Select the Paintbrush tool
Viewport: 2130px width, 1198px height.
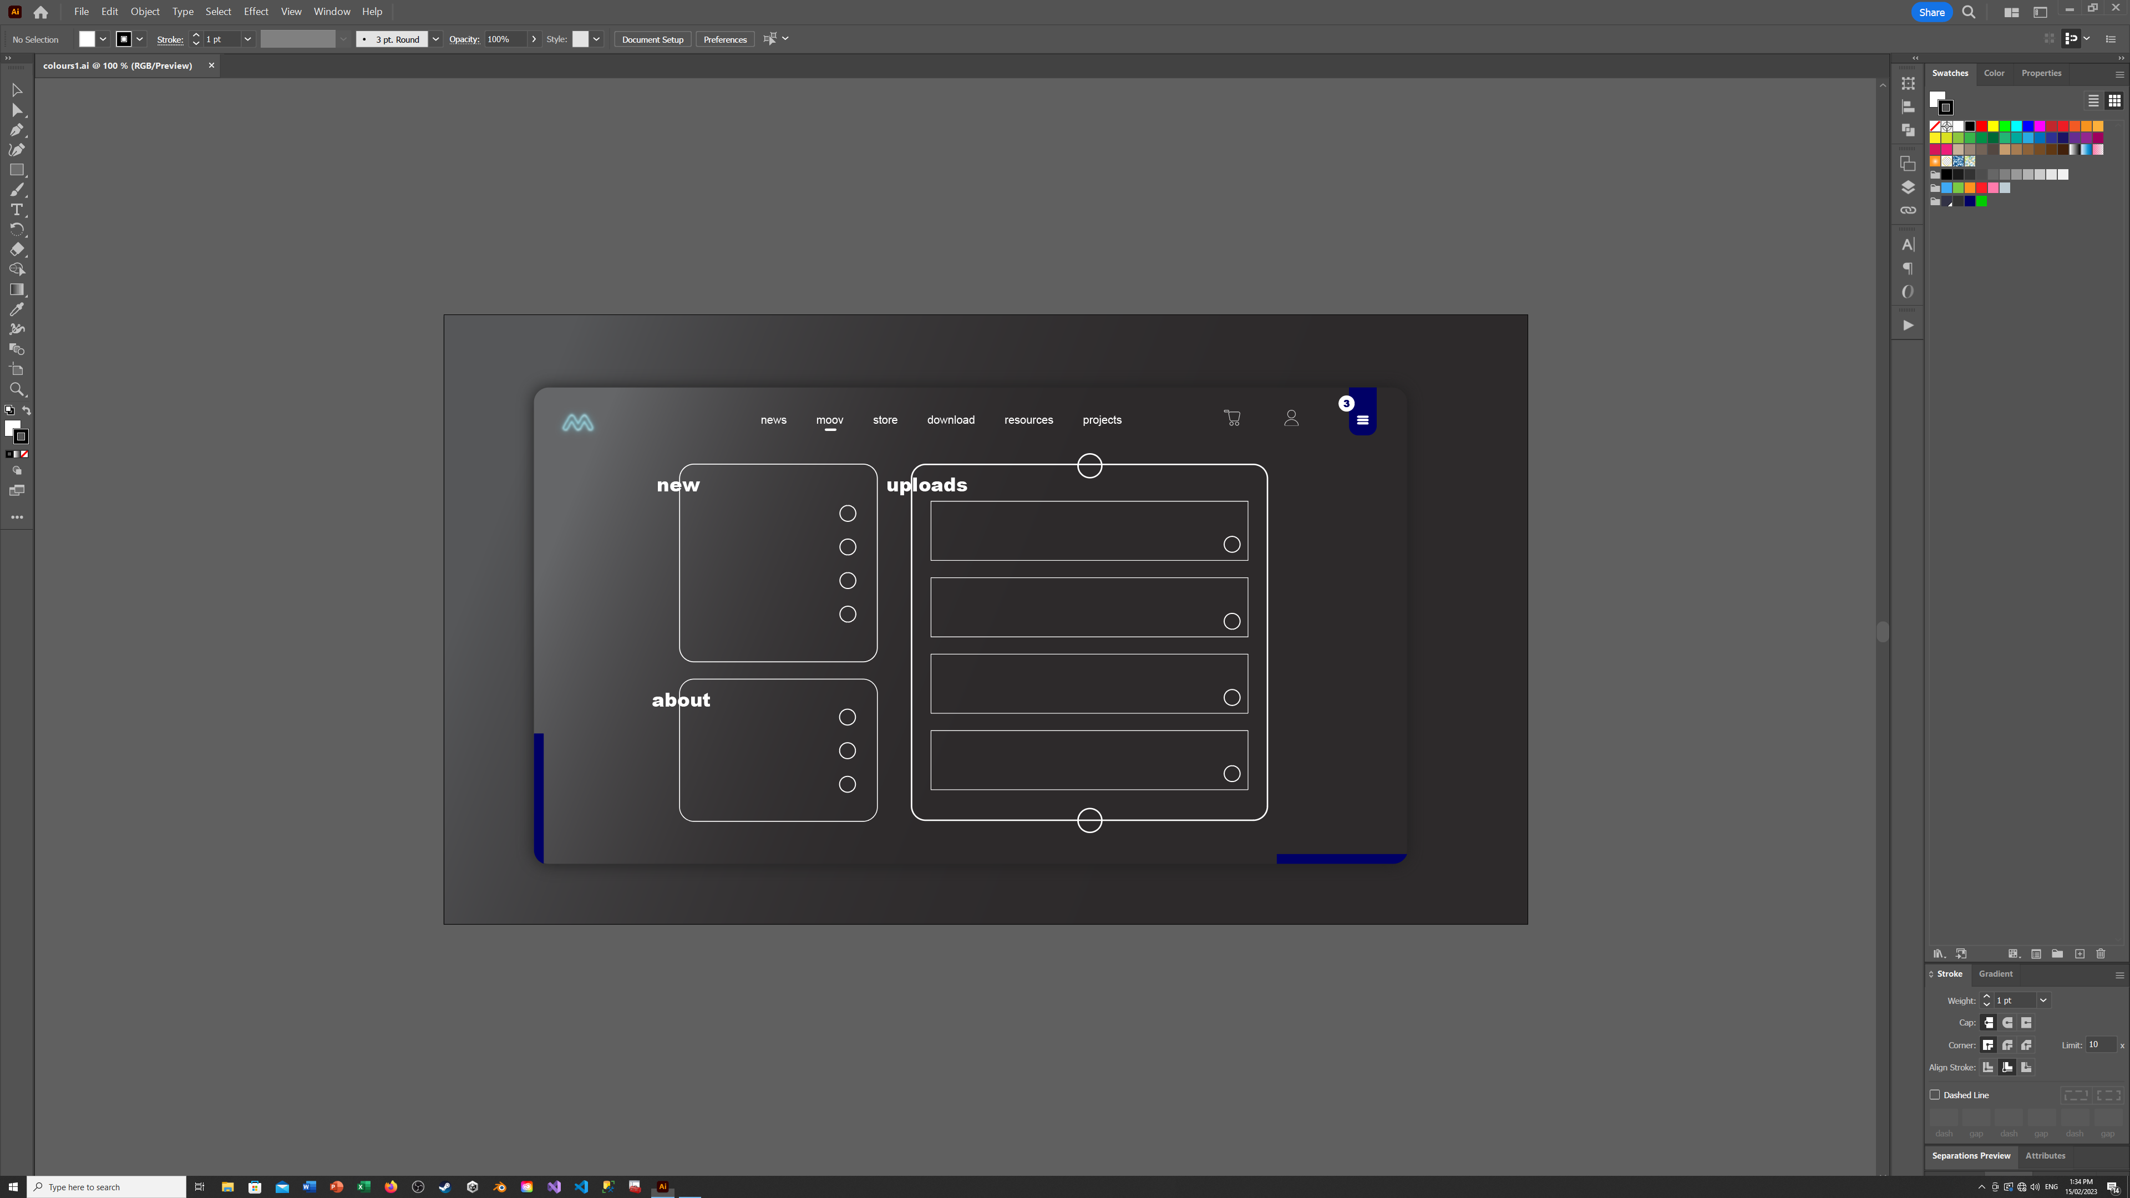coord(17,190)
